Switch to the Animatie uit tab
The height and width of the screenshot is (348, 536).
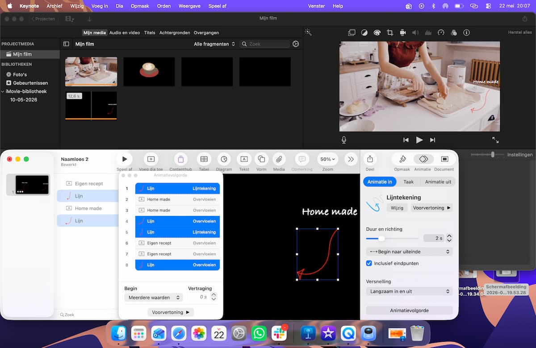point(438,182)
